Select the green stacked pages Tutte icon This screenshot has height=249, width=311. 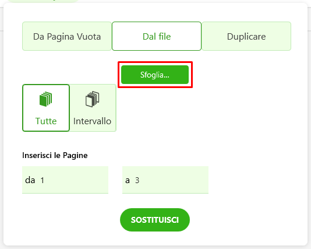[x=45, y=99]
